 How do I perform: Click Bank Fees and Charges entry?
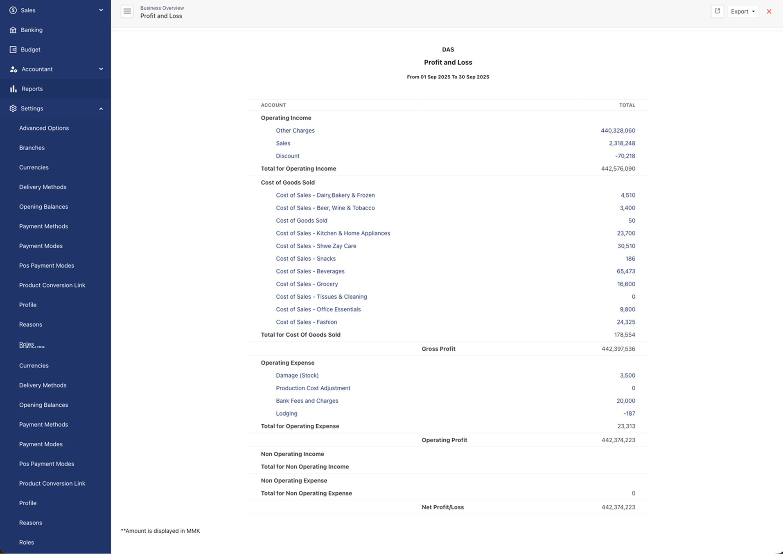pos(307,401)
